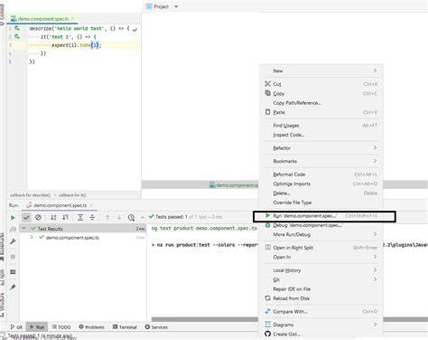Select Find Usages menu item
This screenshot has width=428, height=340.
[x=321, y=126]
